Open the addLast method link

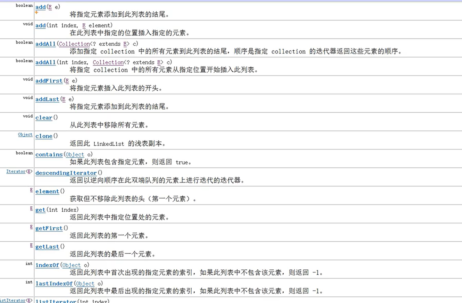pyautogui.click(x=47, y=99)
